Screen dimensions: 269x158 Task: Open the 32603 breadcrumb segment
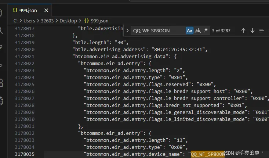tap(47, 21)
